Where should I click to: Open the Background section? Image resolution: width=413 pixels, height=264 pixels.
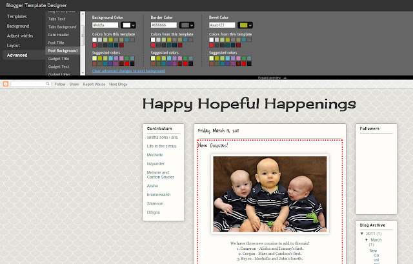(x=18, y=26)
